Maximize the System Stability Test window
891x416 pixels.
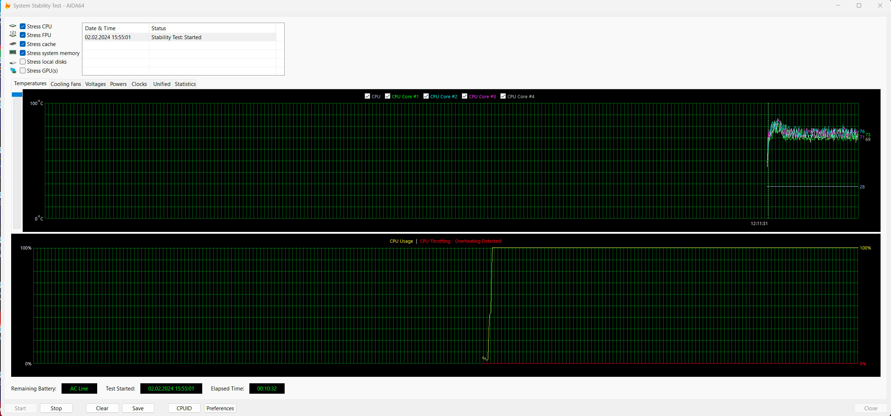coord(859,6)
